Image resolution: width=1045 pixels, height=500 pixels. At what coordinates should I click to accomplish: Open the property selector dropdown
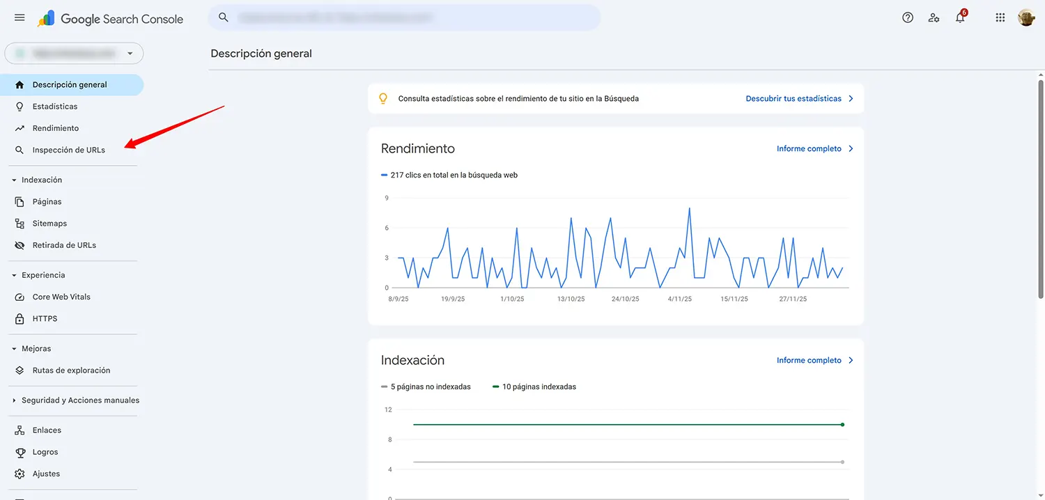pos(74,53)
